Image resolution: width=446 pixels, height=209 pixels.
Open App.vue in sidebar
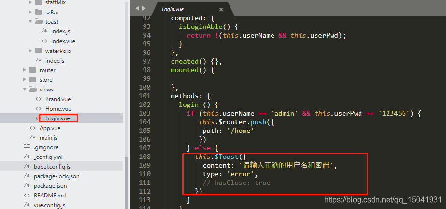(x=50, y=128)
